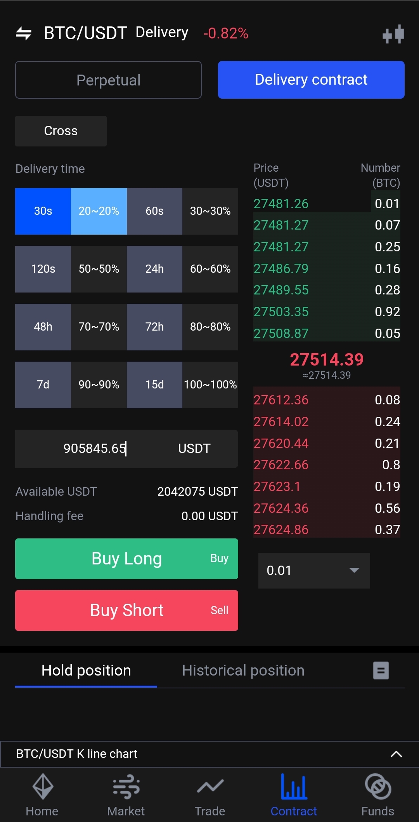Open the Cross margin mode selector
The height and width of the screenshot is (822, 419).
[61, 131]
